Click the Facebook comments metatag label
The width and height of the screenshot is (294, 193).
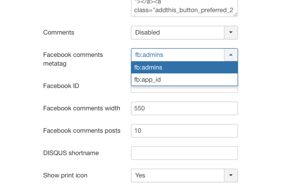tap(73, 59)
